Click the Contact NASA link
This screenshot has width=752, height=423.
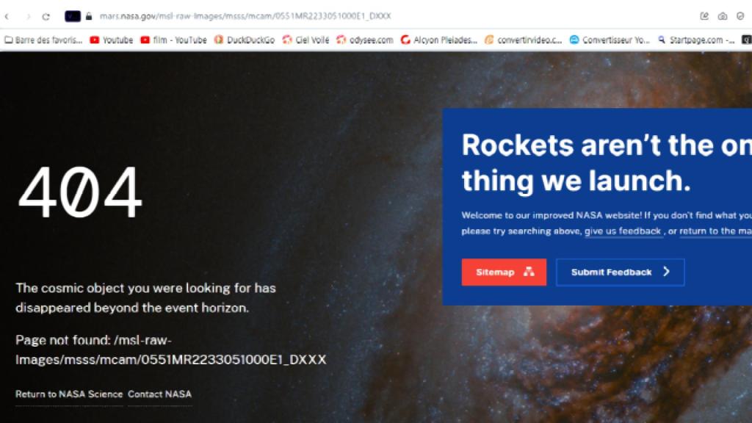159,394
